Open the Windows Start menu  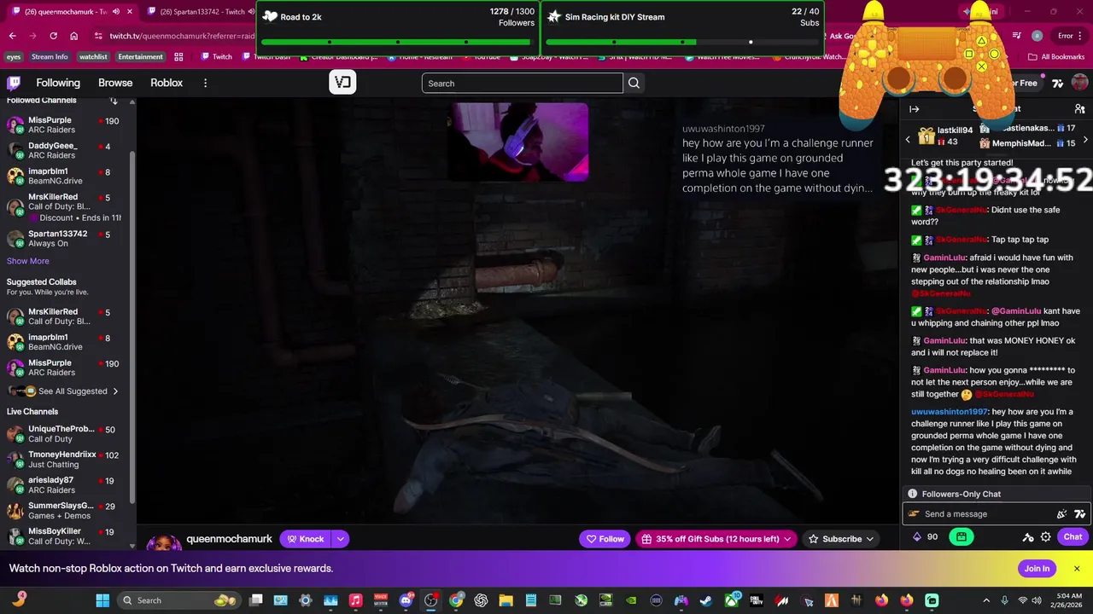102,600
